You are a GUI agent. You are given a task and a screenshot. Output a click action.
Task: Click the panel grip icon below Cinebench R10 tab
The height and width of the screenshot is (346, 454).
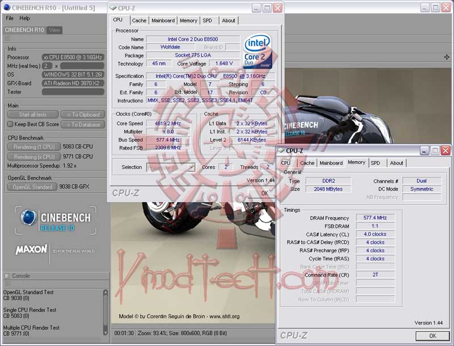(x=7, y=39)
